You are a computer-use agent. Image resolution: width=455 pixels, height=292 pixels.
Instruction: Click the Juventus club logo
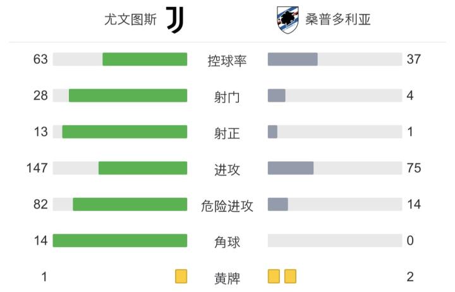coord(174,20)
